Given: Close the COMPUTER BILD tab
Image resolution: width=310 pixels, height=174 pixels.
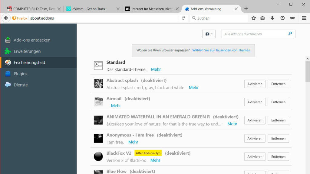Looking at the screenshot, I should click(59, 9).
